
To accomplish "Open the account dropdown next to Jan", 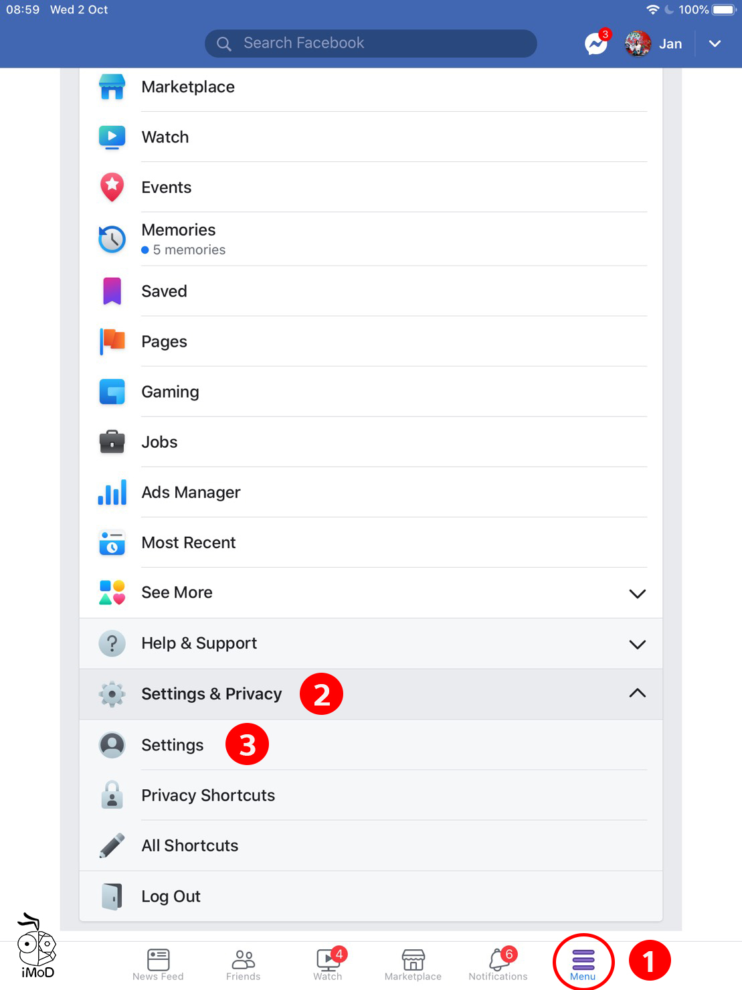I will click(x=715, y=43).
